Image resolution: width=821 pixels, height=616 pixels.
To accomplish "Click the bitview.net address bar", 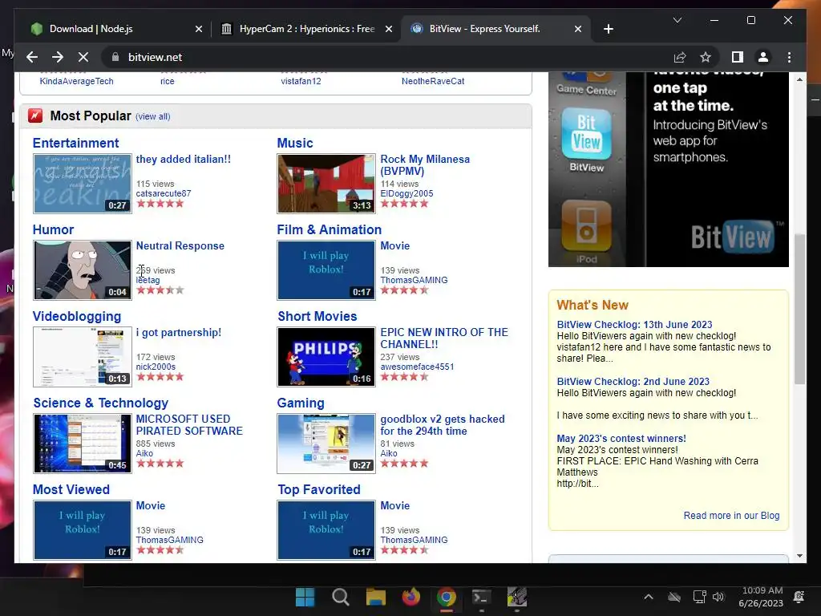I will coord(387,57).
